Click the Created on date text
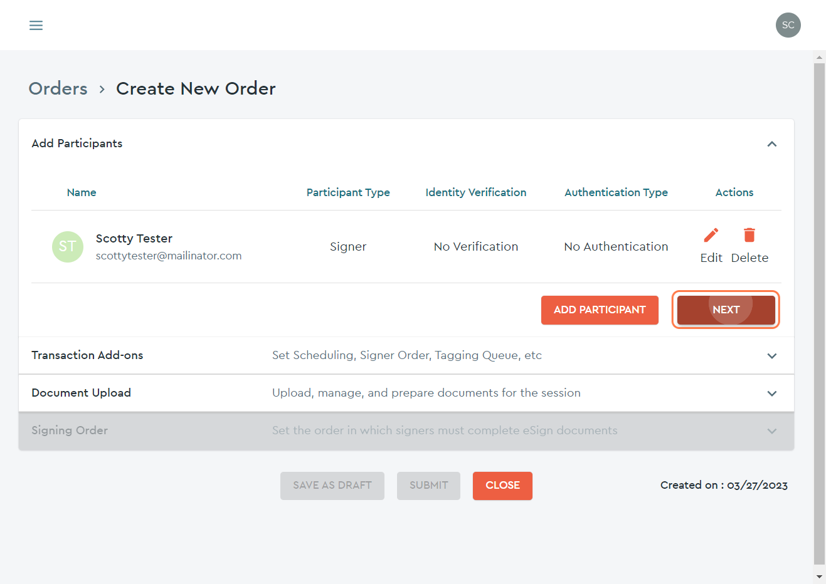Image resolution: width=826 pixels, height=584 pixels. 724,485
